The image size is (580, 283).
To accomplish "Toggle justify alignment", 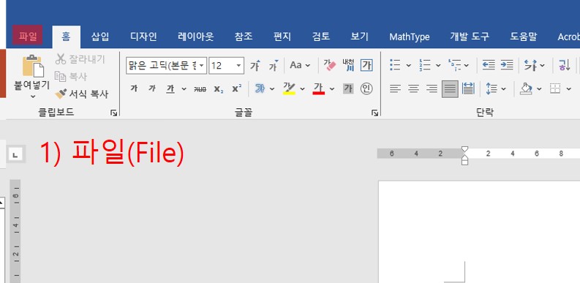I will (450, 88).
